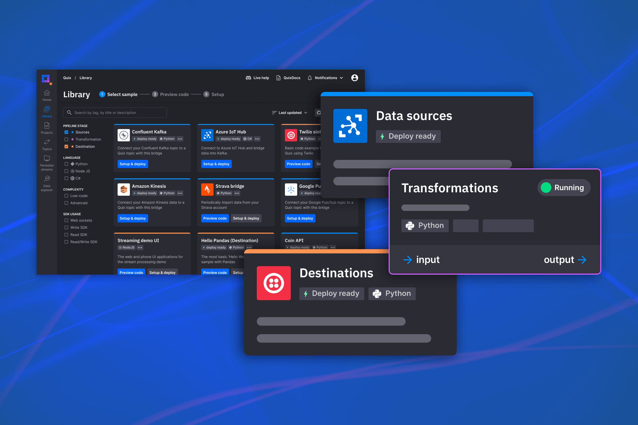Uncheck the Sources pipeline stage

(66, 132)
